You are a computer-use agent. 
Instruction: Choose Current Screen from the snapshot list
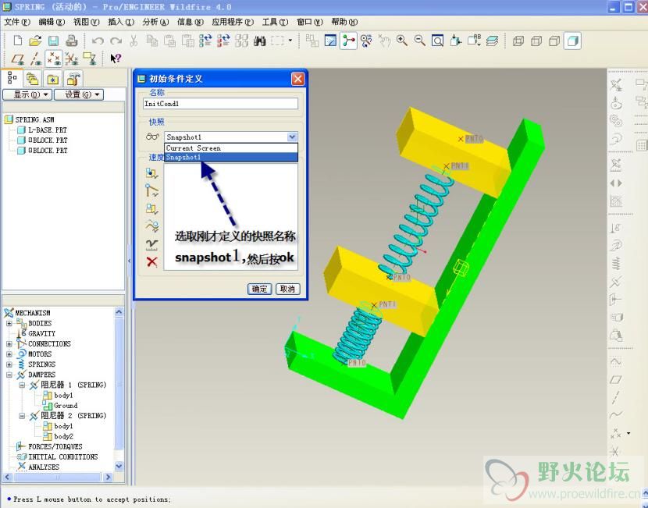231,147
